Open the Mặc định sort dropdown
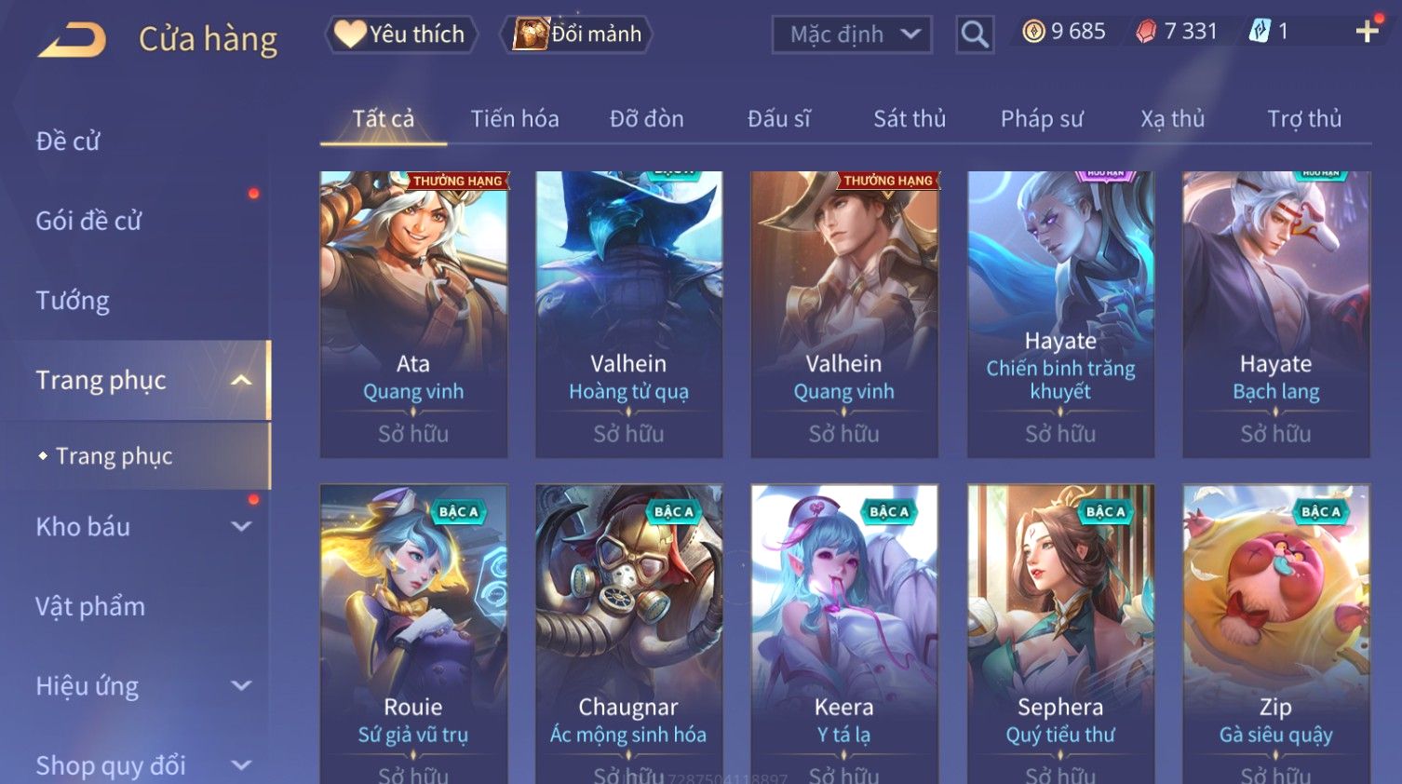 [x=852, y=34]
